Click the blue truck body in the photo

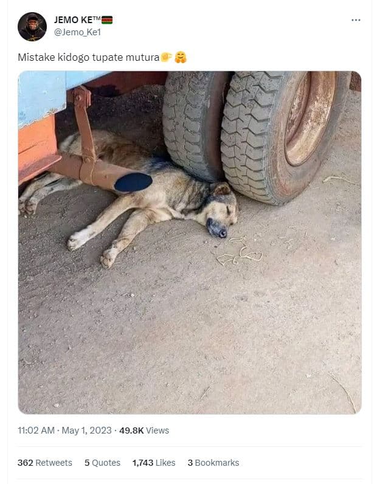click(41, 97)
